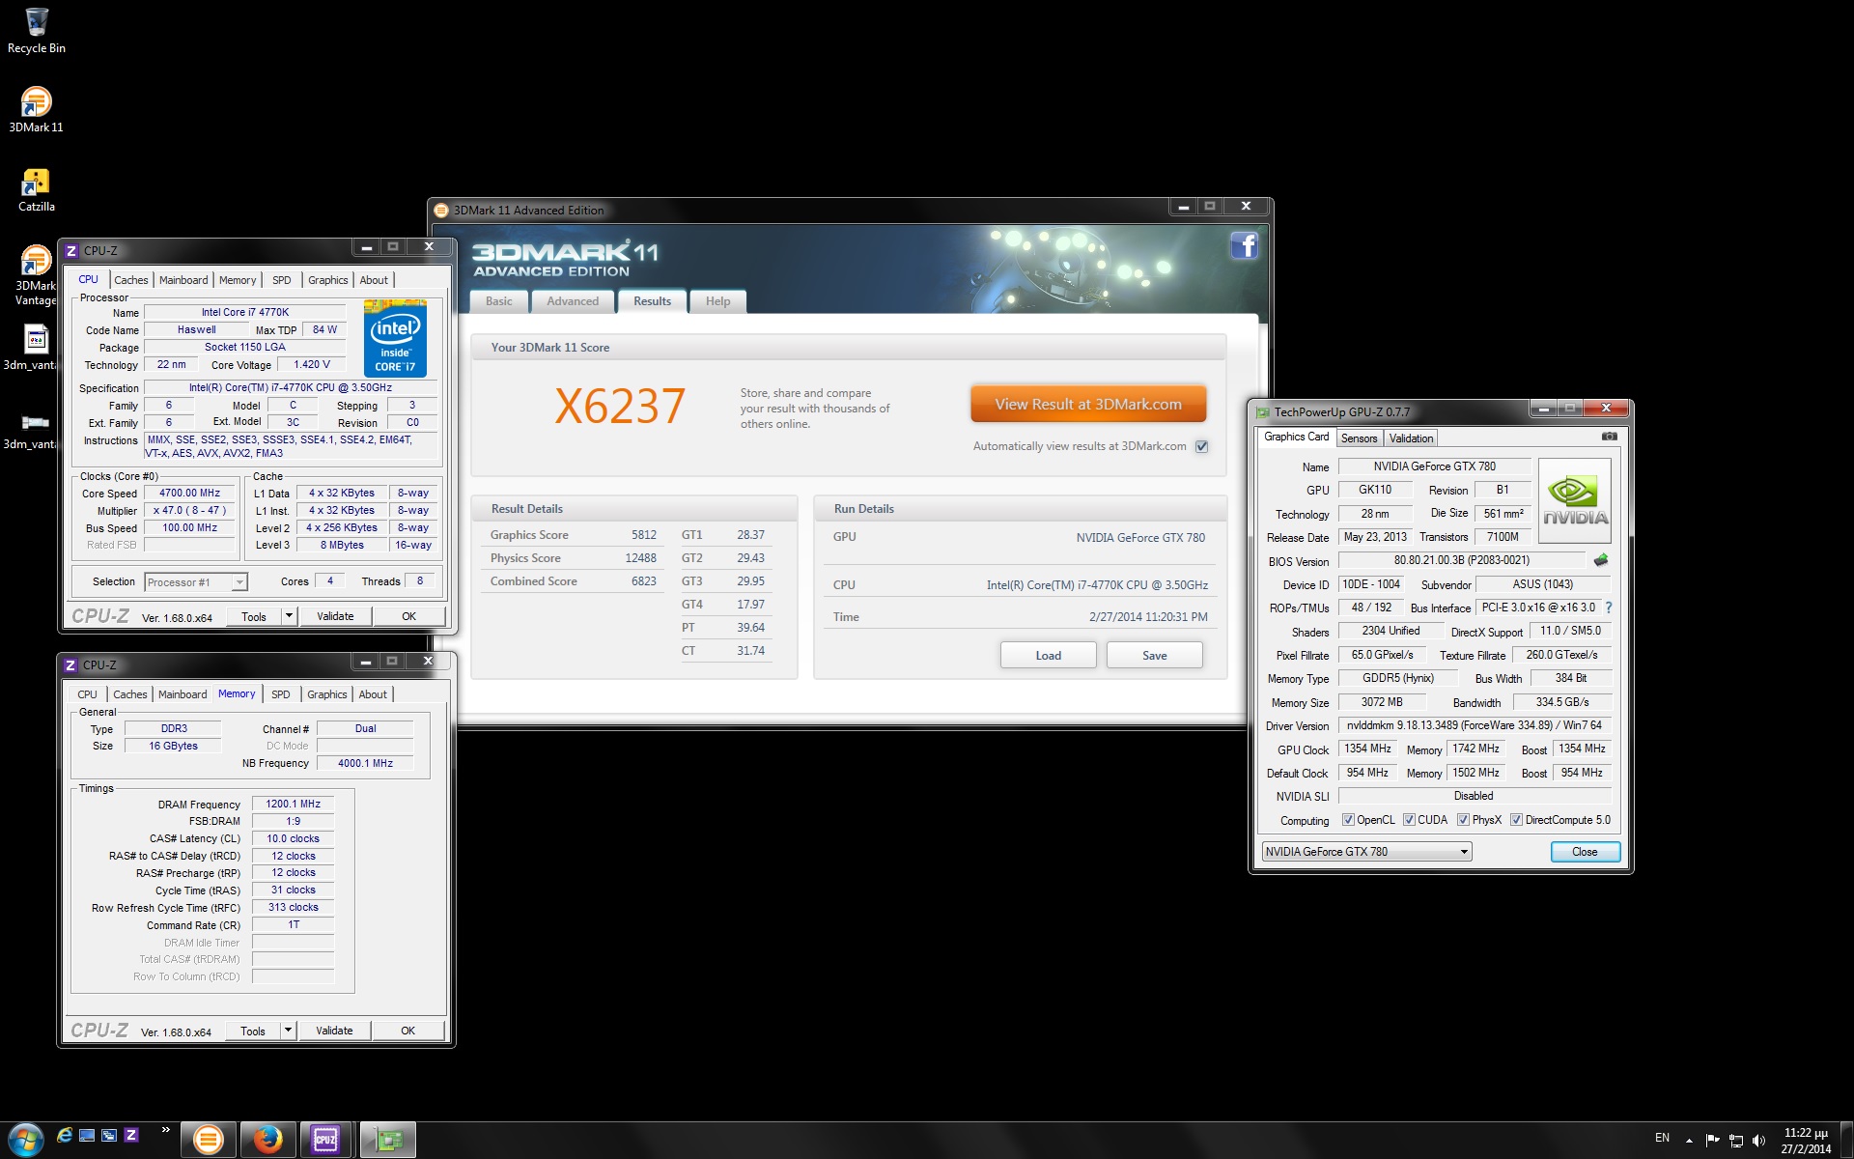Click the BIOS save chip icon in GPU-Z
Screen dimensions: 1854x1159
point(1600,560)
